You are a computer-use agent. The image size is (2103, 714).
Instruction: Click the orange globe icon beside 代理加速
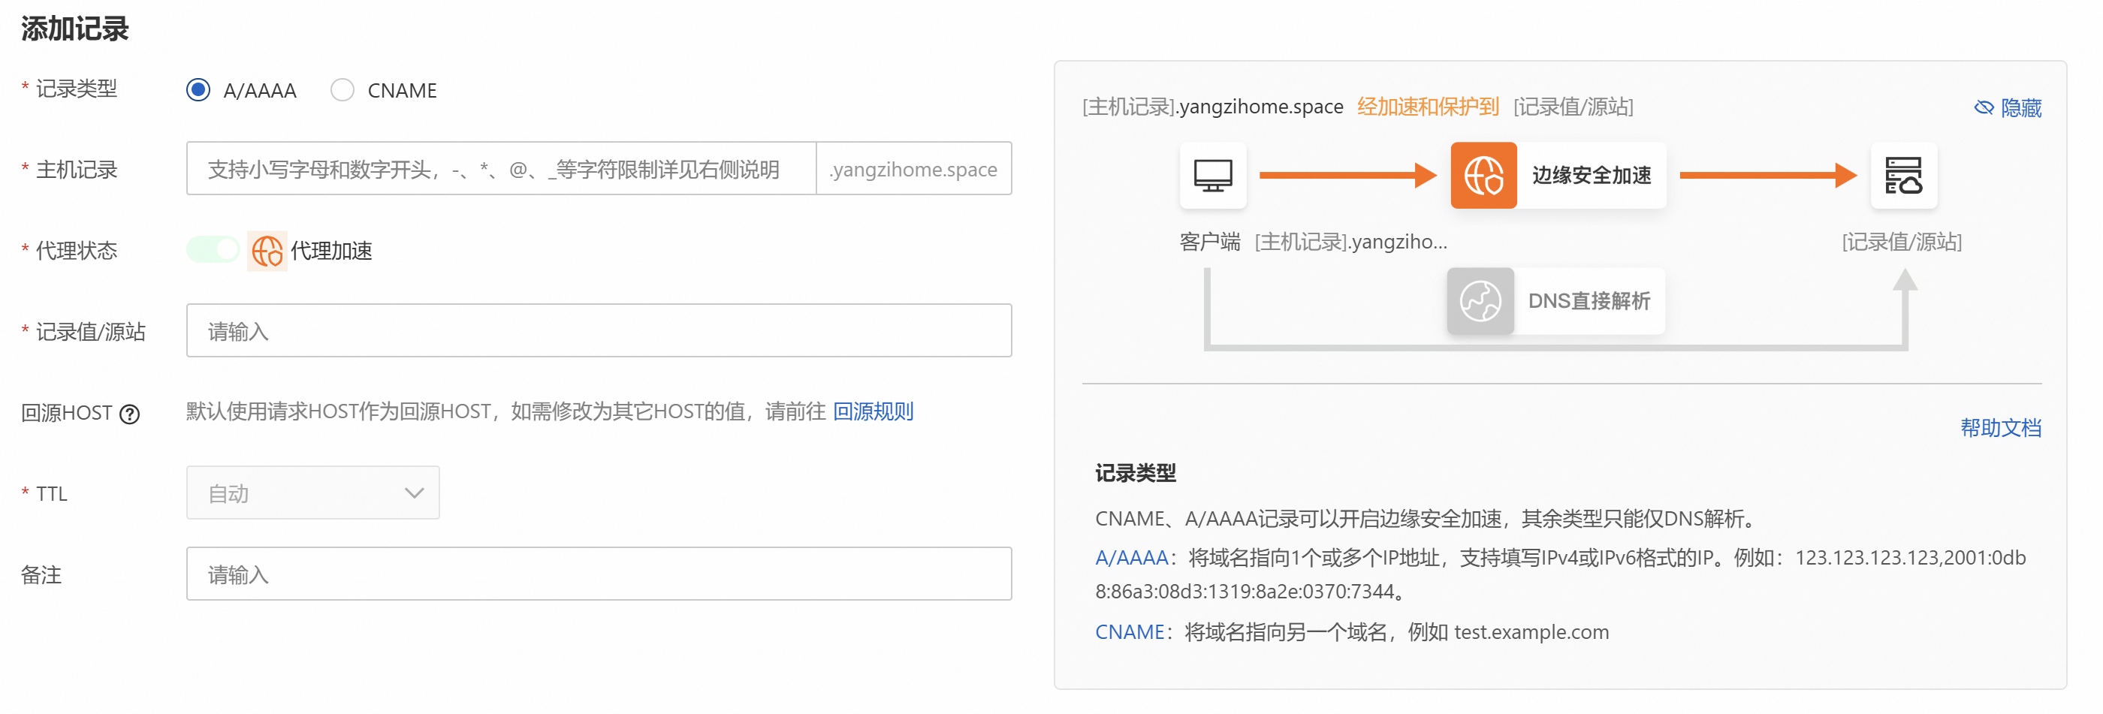[x=267, y=251]
